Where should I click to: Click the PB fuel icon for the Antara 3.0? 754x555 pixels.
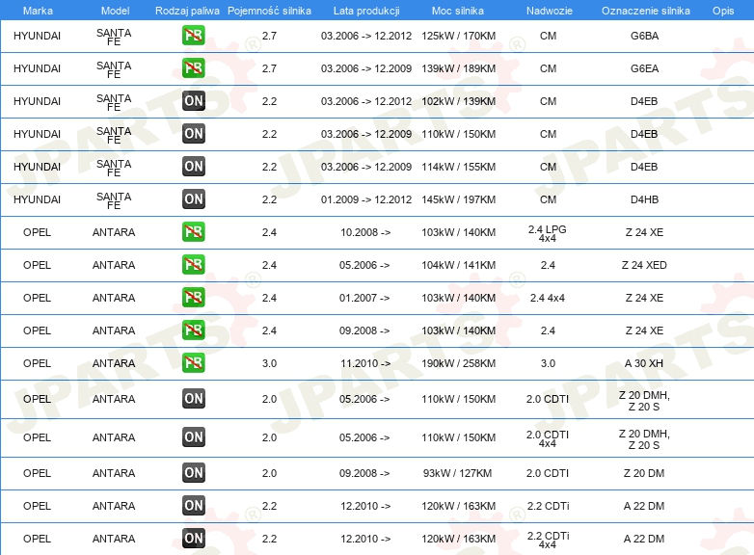click(193, 363)
